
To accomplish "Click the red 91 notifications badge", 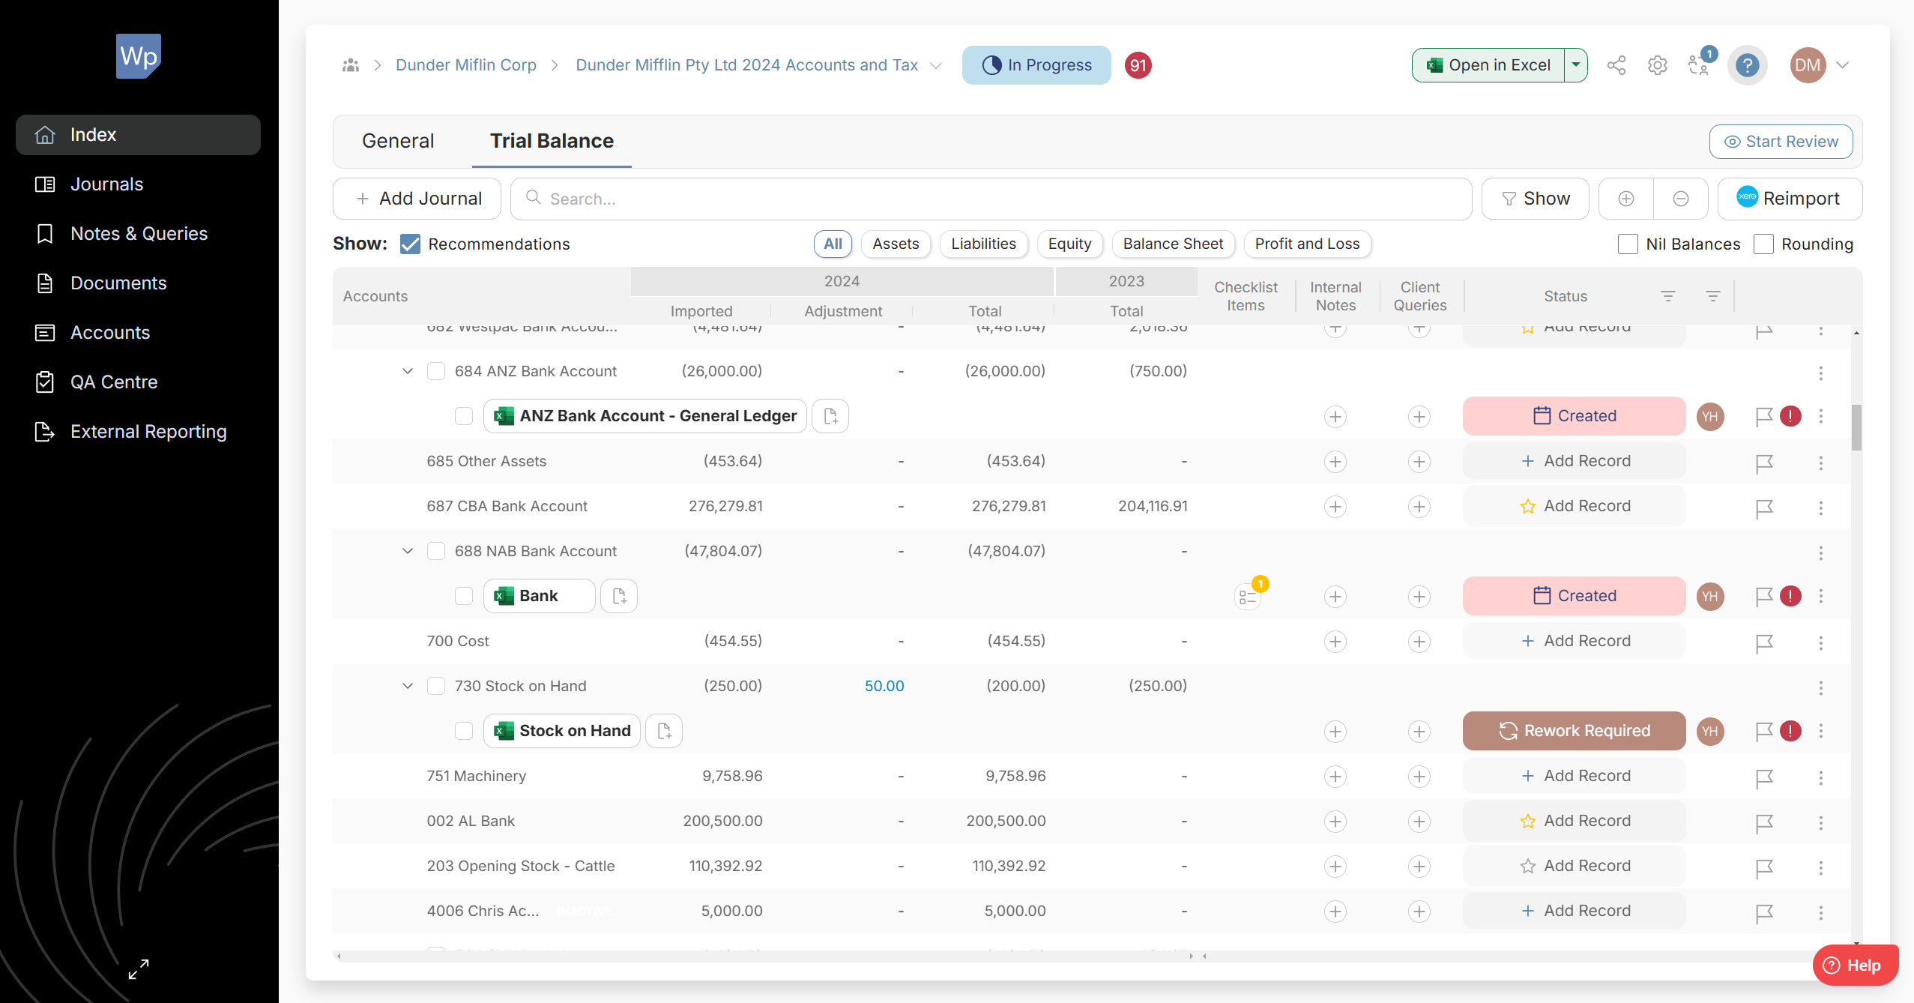I will 1138,65.
